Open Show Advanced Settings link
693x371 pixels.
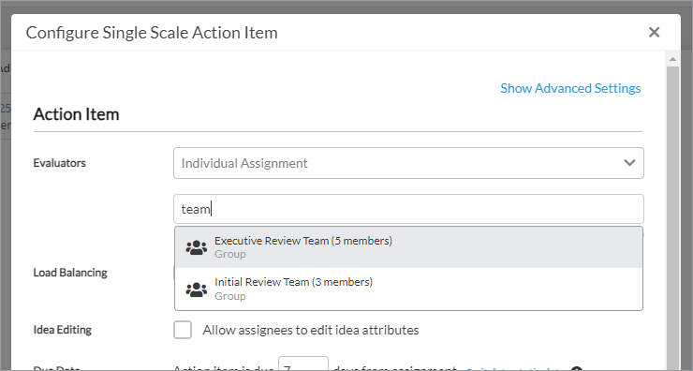coord(570,88)
